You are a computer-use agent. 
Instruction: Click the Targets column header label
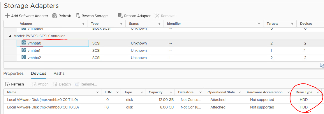point(272,24)
